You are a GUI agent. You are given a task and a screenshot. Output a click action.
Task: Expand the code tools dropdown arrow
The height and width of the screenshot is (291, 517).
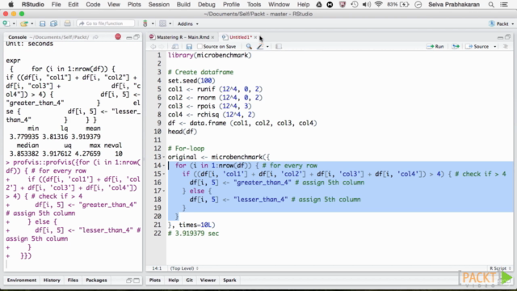pos(267,47)
